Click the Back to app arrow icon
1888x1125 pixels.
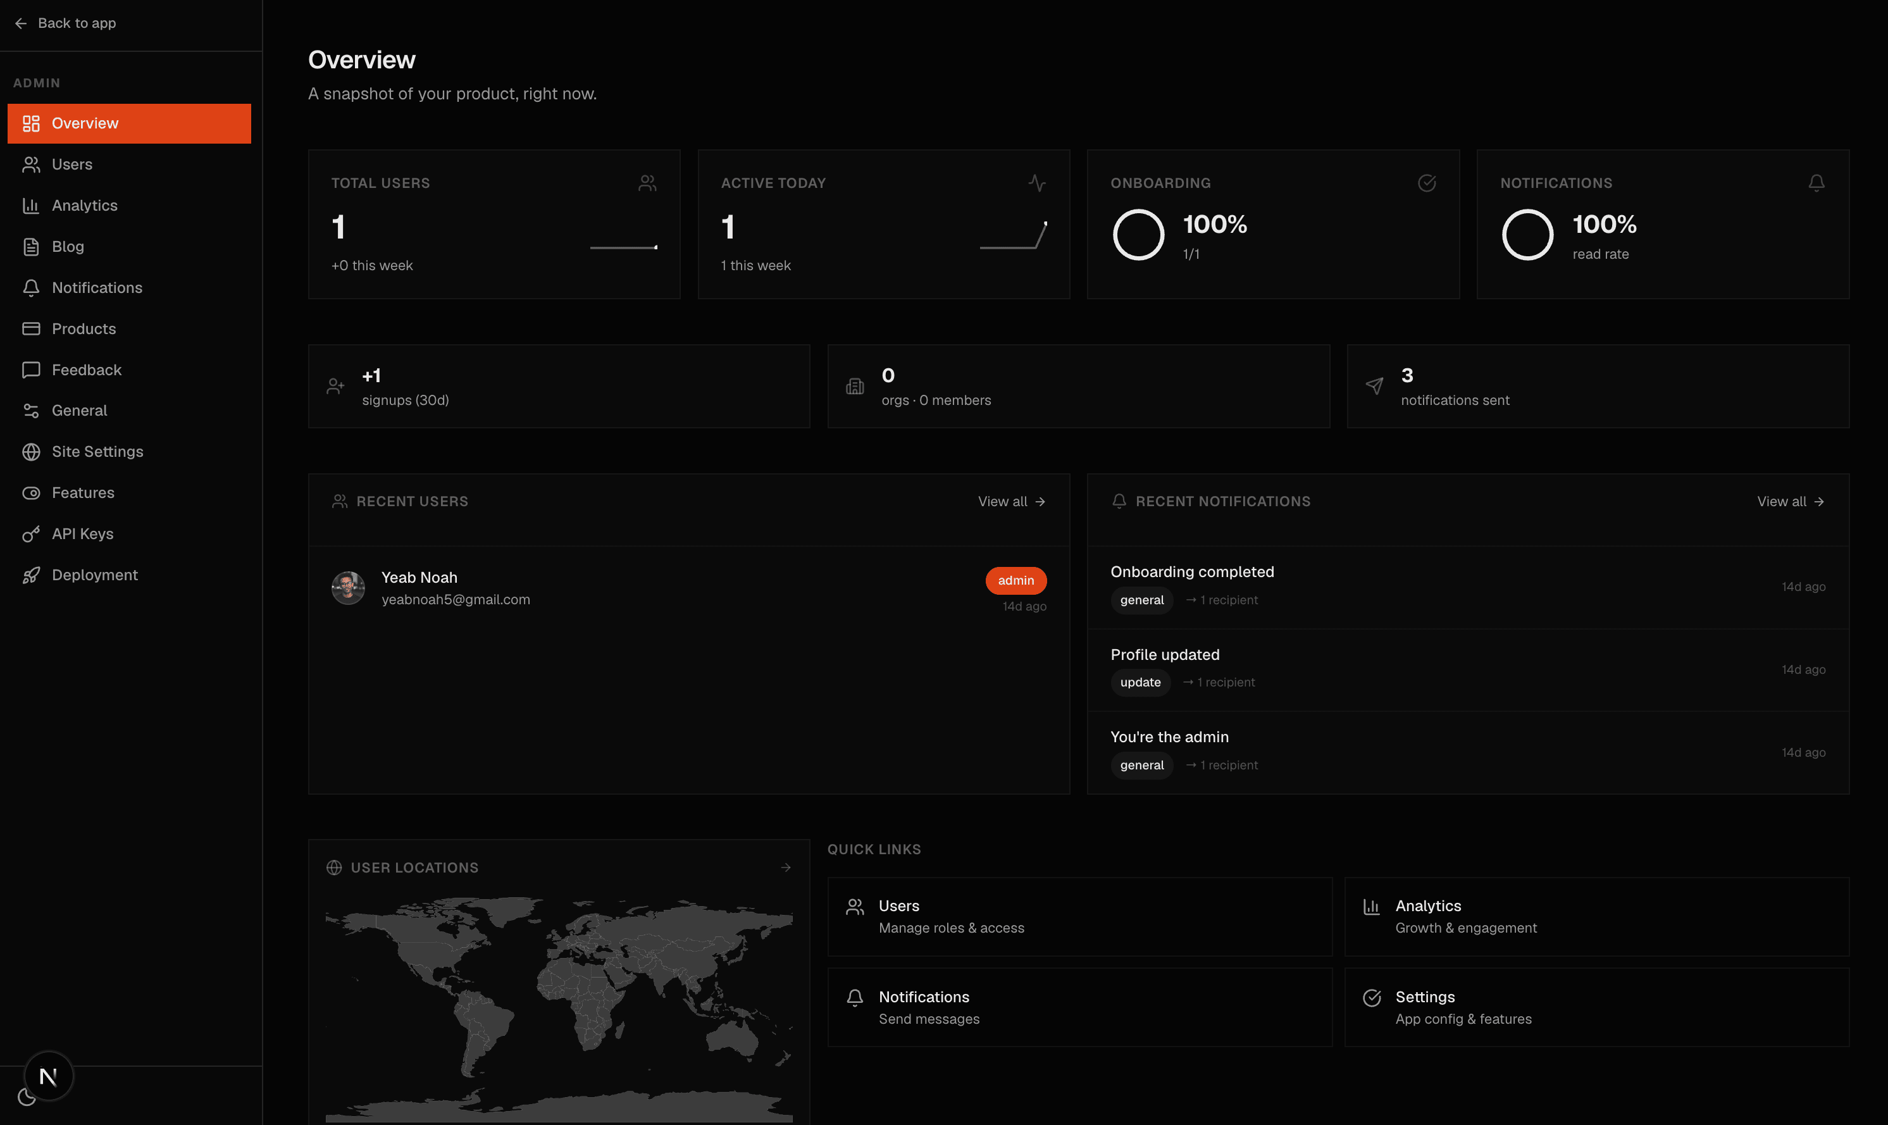(x=20, y=23)
